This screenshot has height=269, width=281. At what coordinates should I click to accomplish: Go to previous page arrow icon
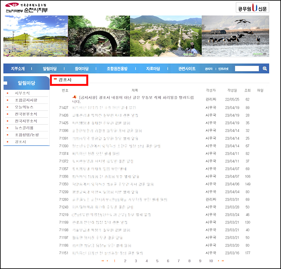(x=107, y=261)
